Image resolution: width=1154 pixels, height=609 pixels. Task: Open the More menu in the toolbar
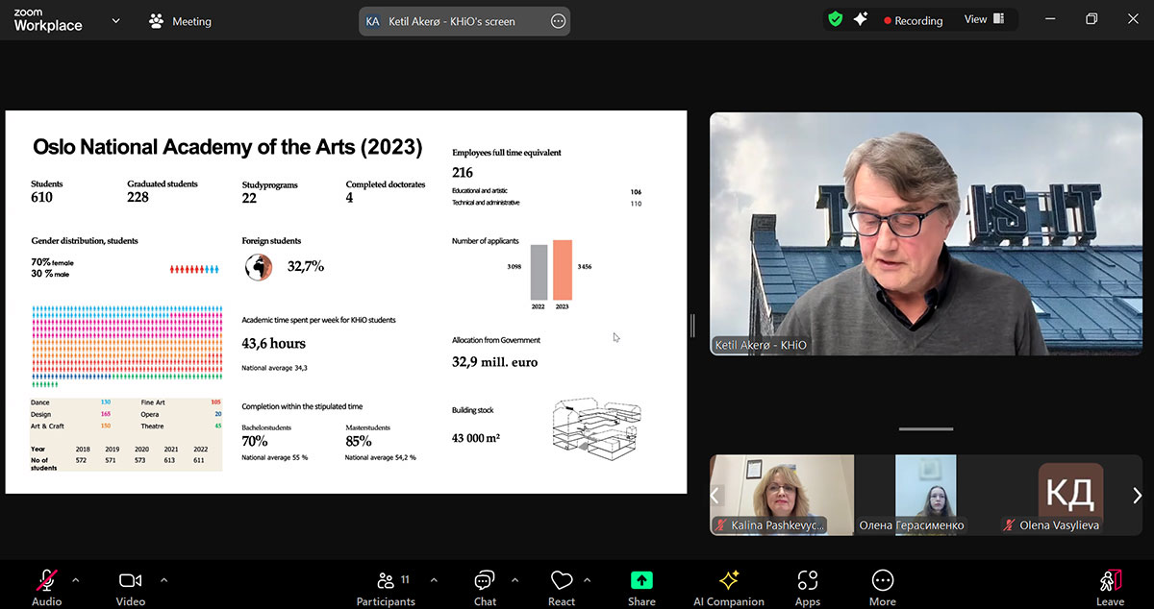[x=882, y=587]
